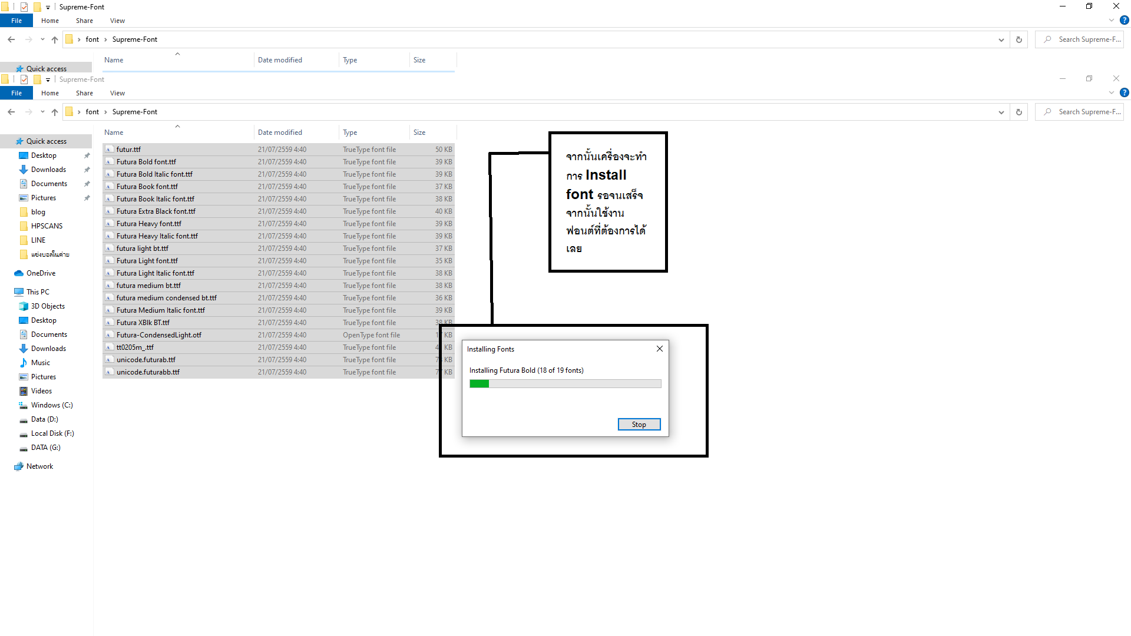Click the Stop button in Installing Fonts dialog
1131x636 pixels.
click(x=639, y=425)
